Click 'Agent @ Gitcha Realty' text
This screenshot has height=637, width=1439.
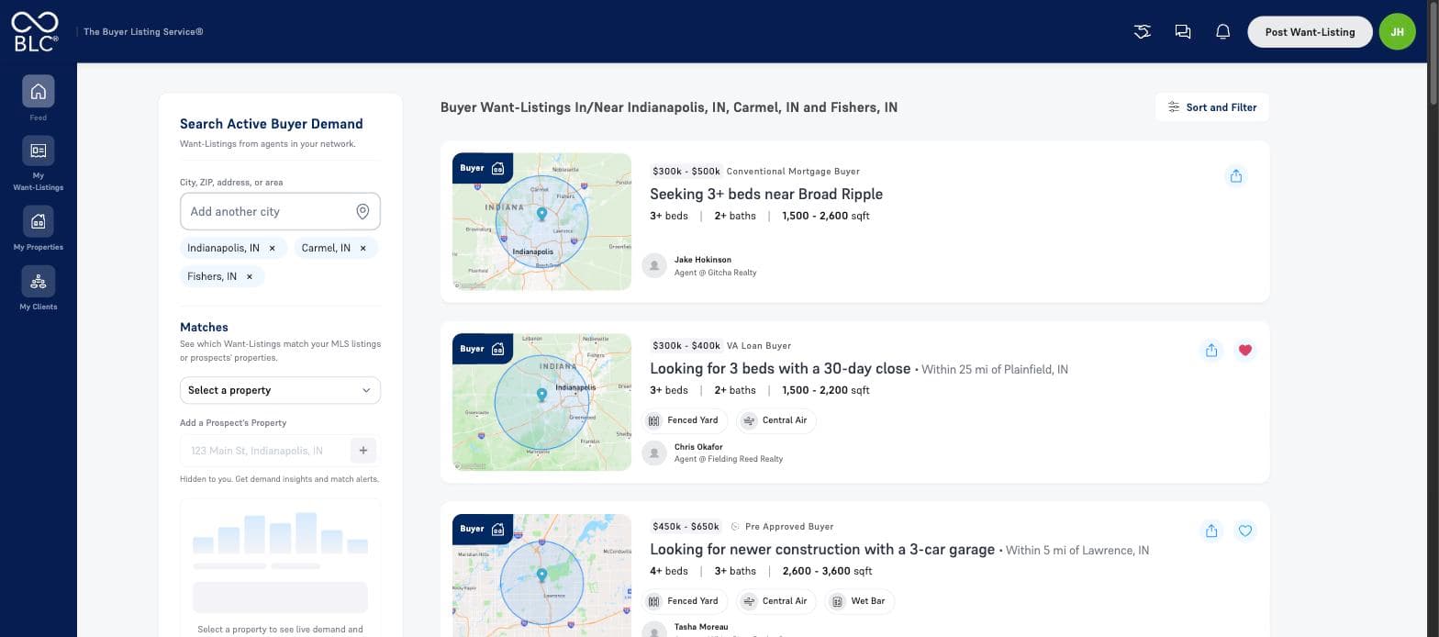716,272
